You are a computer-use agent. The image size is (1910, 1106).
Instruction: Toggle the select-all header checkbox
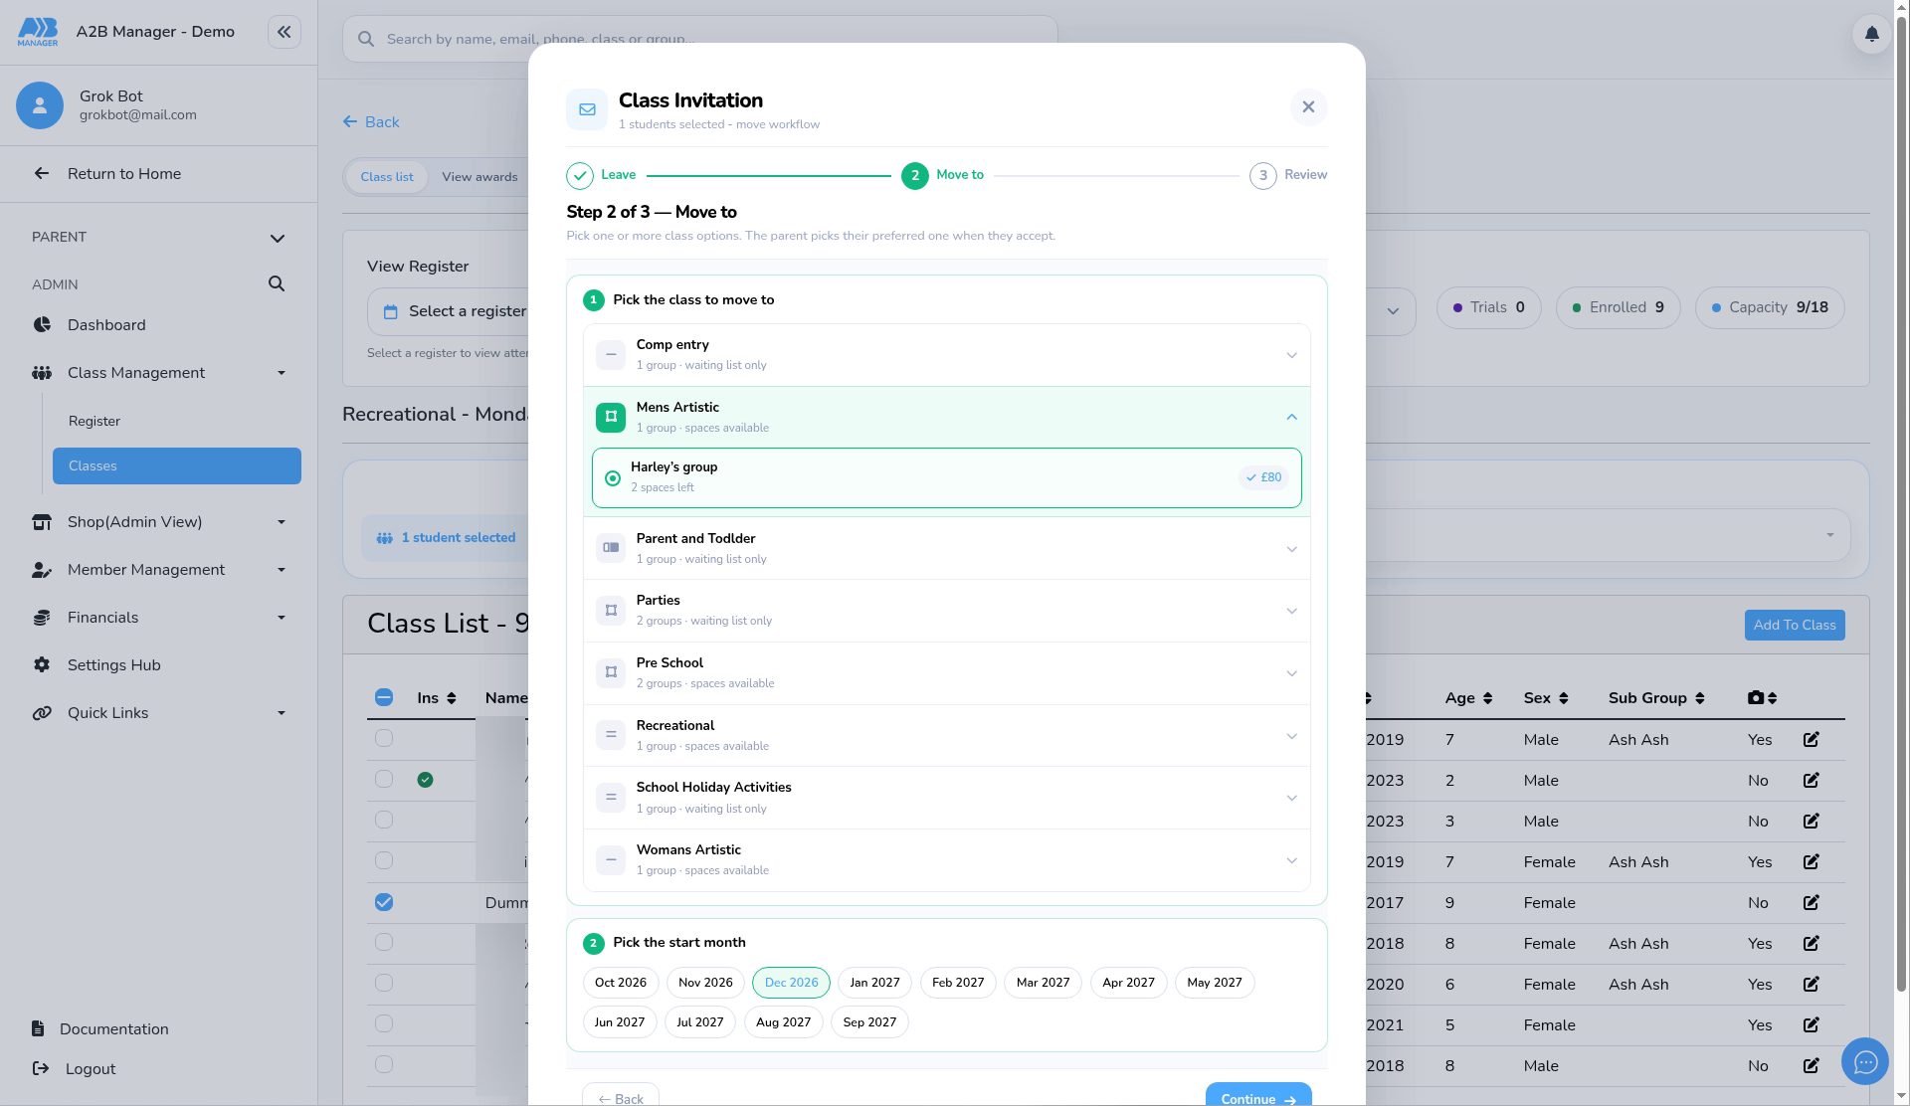[384, 697]
